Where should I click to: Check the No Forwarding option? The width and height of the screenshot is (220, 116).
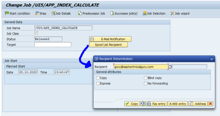(x=146, y=83)
